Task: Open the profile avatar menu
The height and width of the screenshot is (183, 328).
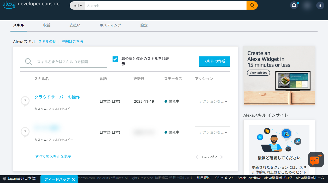Action: pyautogui.click(x=307, y=5)
